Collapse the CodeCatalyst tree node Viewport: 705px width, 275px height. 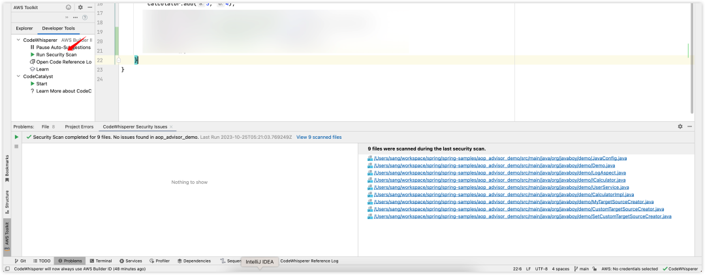[18, 76]
